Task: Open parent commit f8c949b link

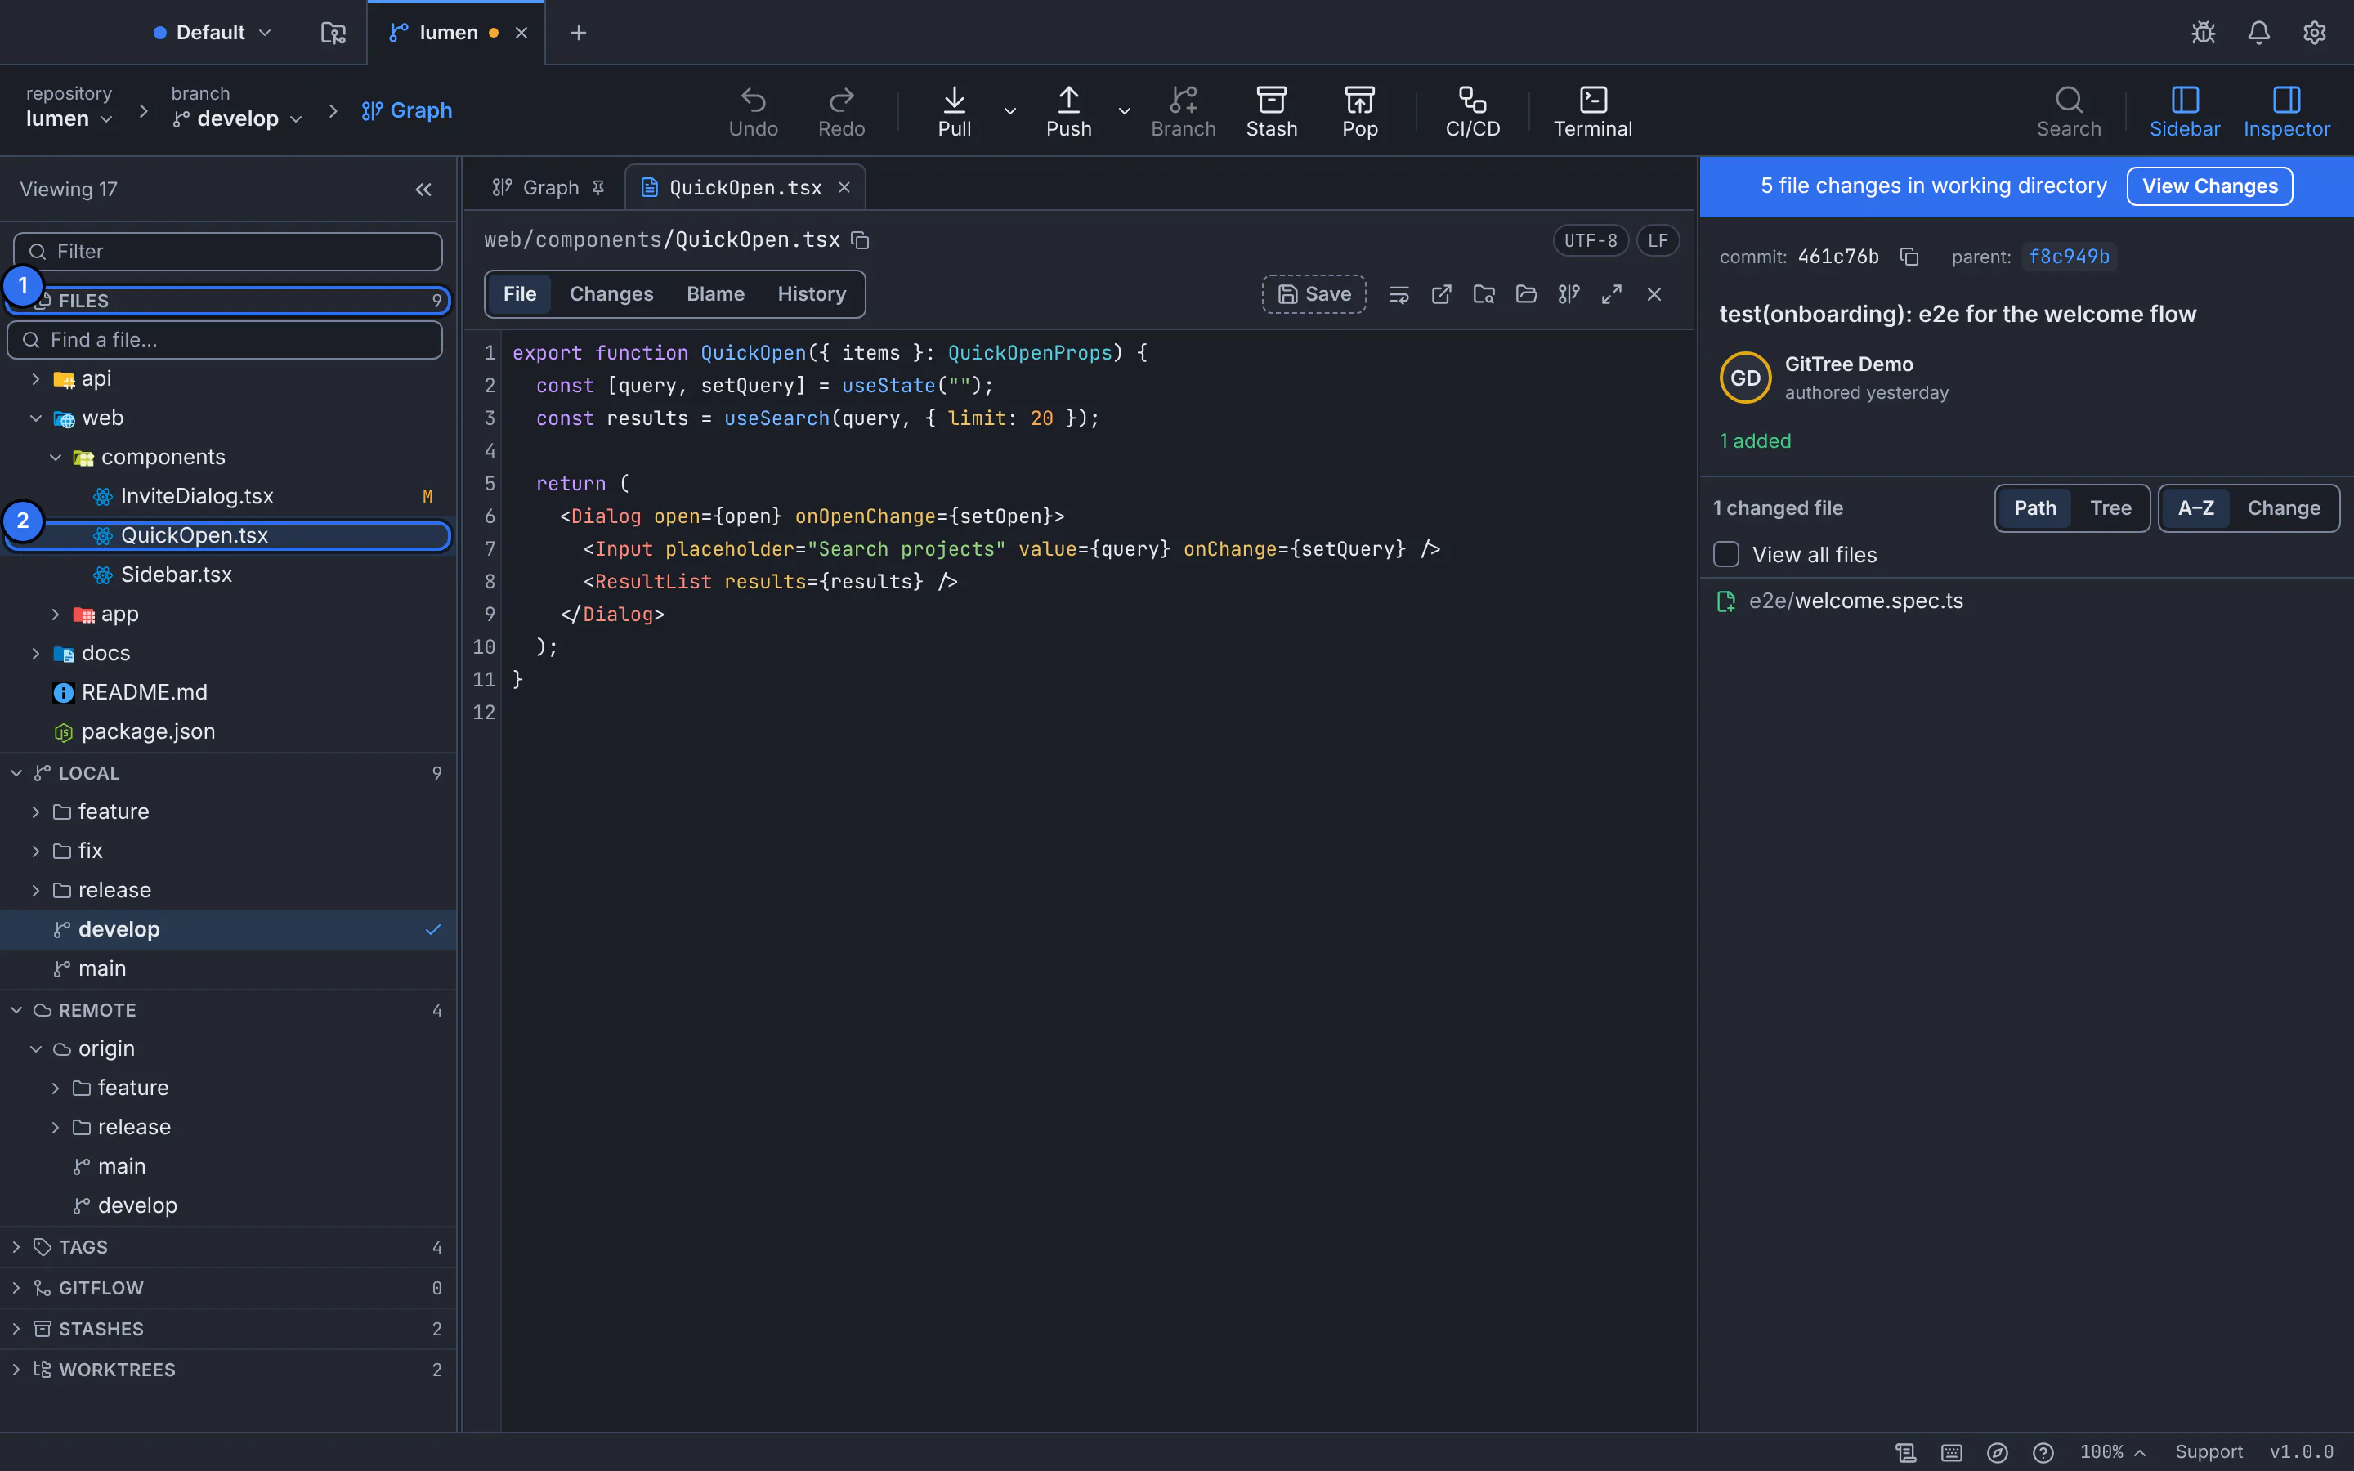Action: [2068, 257]
